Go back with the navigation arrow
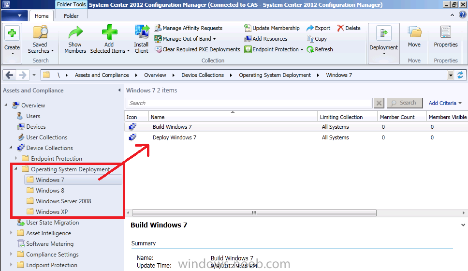Viewport: 468px width, 271px height. point(10,75)
